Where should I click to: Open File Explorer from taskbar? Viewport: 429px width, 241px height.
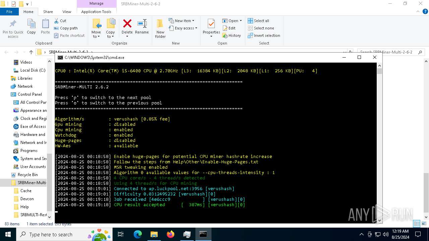click(x=154, y=234)
